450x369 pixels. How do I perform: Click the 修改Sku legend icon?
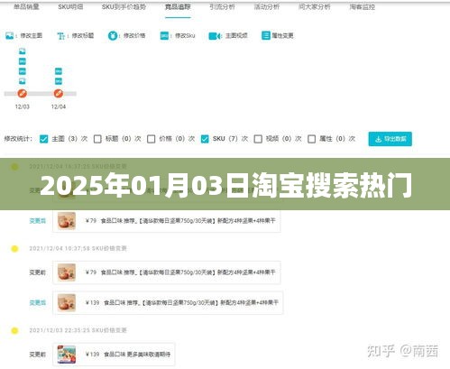[x=164, y=36]
